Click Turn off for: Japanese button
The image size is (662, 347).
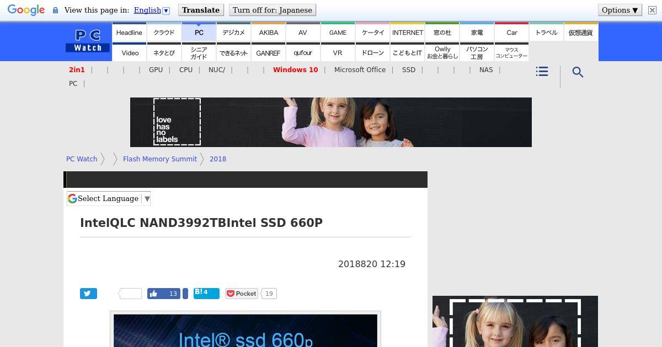coord(273,10)
